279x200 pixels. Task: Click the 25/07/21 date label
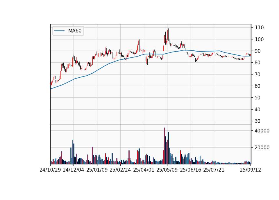(214, 170)
